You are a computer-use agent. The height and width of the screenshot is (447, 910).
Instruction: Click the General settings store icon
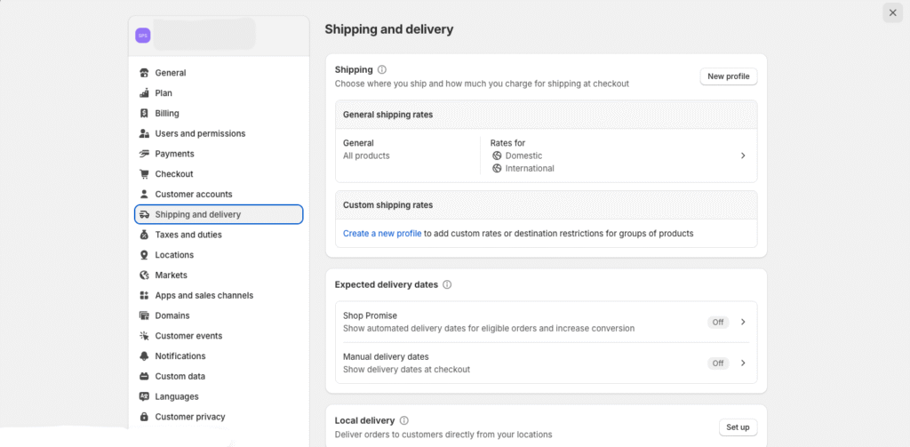[x=144, y=73]
